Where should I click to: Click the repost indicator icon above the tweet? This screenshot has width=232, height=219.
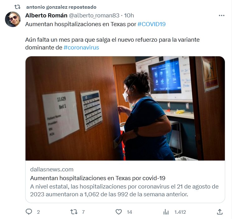click(x=17, y=7)
